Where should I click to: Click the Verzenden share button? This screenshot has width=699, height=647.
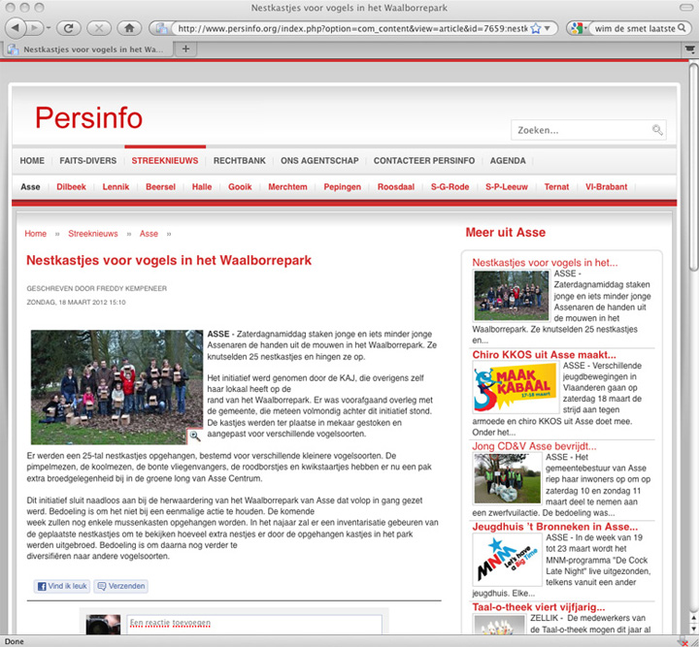121,587
